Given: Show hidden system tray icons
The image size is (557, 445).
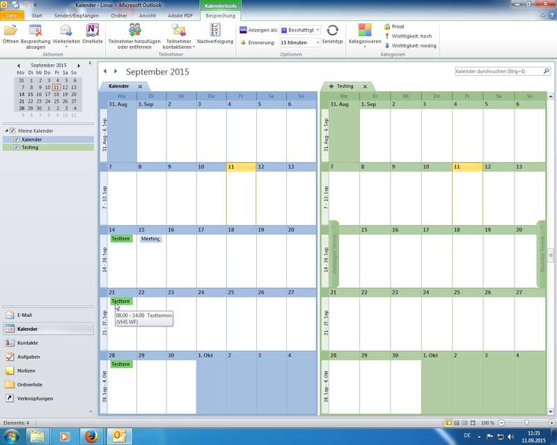Looking at the screenshot, I should click(479, 437).
